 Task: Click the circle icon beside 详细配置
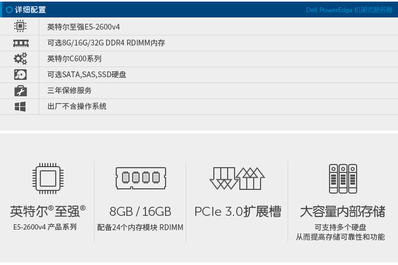(9, 10)
